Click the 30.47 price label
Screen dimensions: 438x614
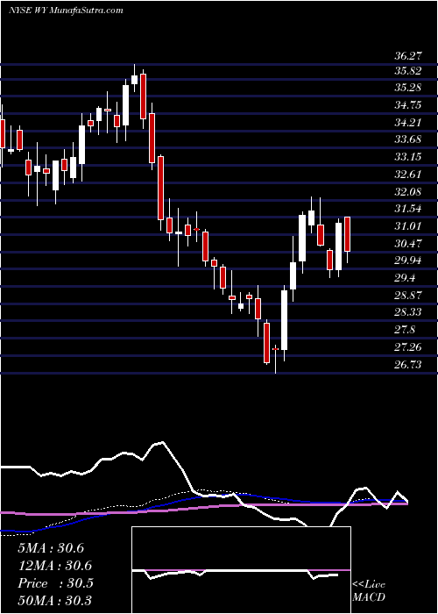tap(408, 244)
